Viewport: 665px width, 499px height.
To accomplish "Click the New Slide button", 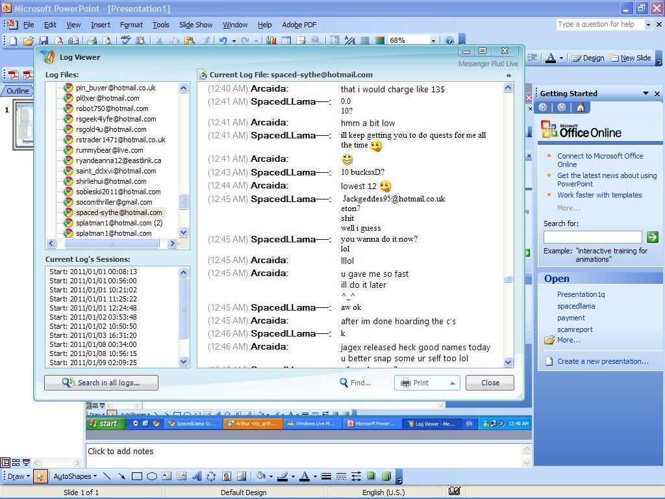I will [x=630, y=58].
